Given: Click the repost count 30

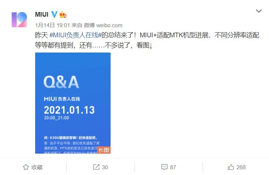Looking at the screenshot, I should 105,167.
